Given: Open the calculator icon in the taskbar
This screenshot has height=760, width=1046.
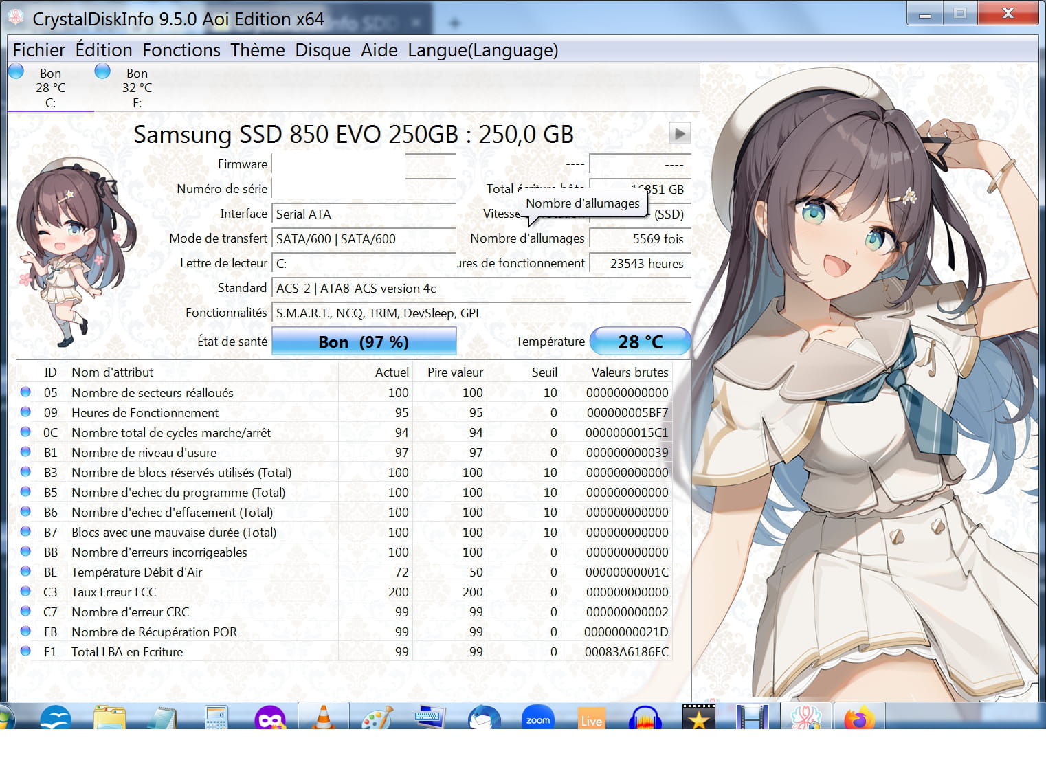Looking at the screenshot, I should click(x=216, y=717).
